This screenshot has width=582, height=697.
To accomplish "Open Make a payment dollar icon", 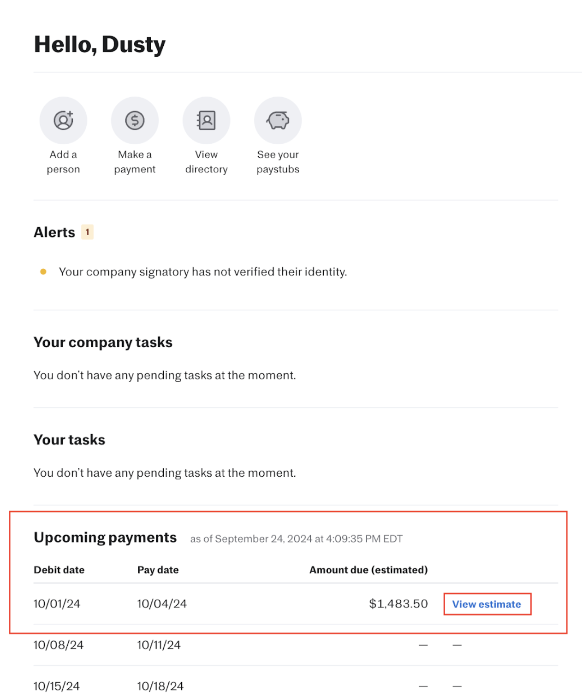I will click(x=135, y=120).
